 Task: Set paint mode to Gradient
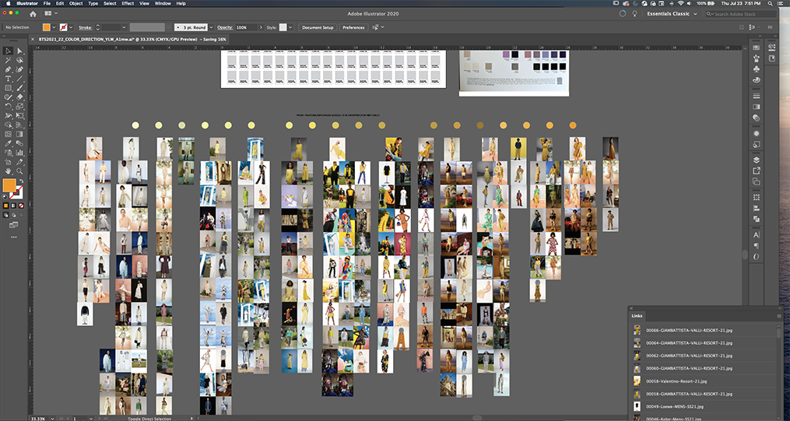click(13, 205)
